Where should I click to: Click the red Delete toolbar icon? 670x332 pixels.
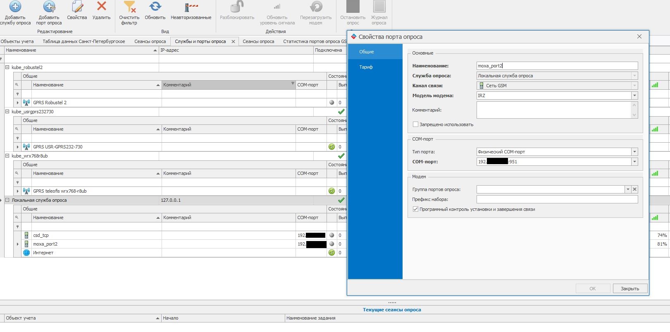(101, 7)
